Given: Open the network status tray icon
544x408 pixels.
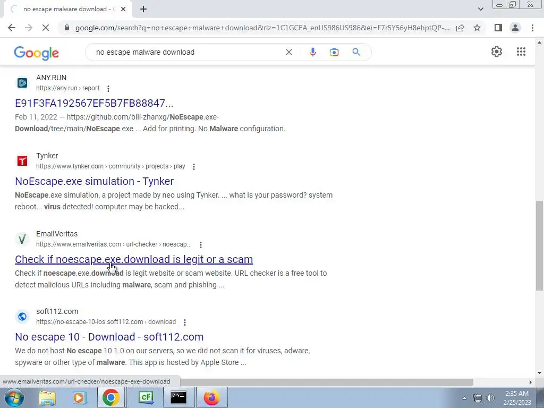Looking at the screenshot, I should pos(478,398).
